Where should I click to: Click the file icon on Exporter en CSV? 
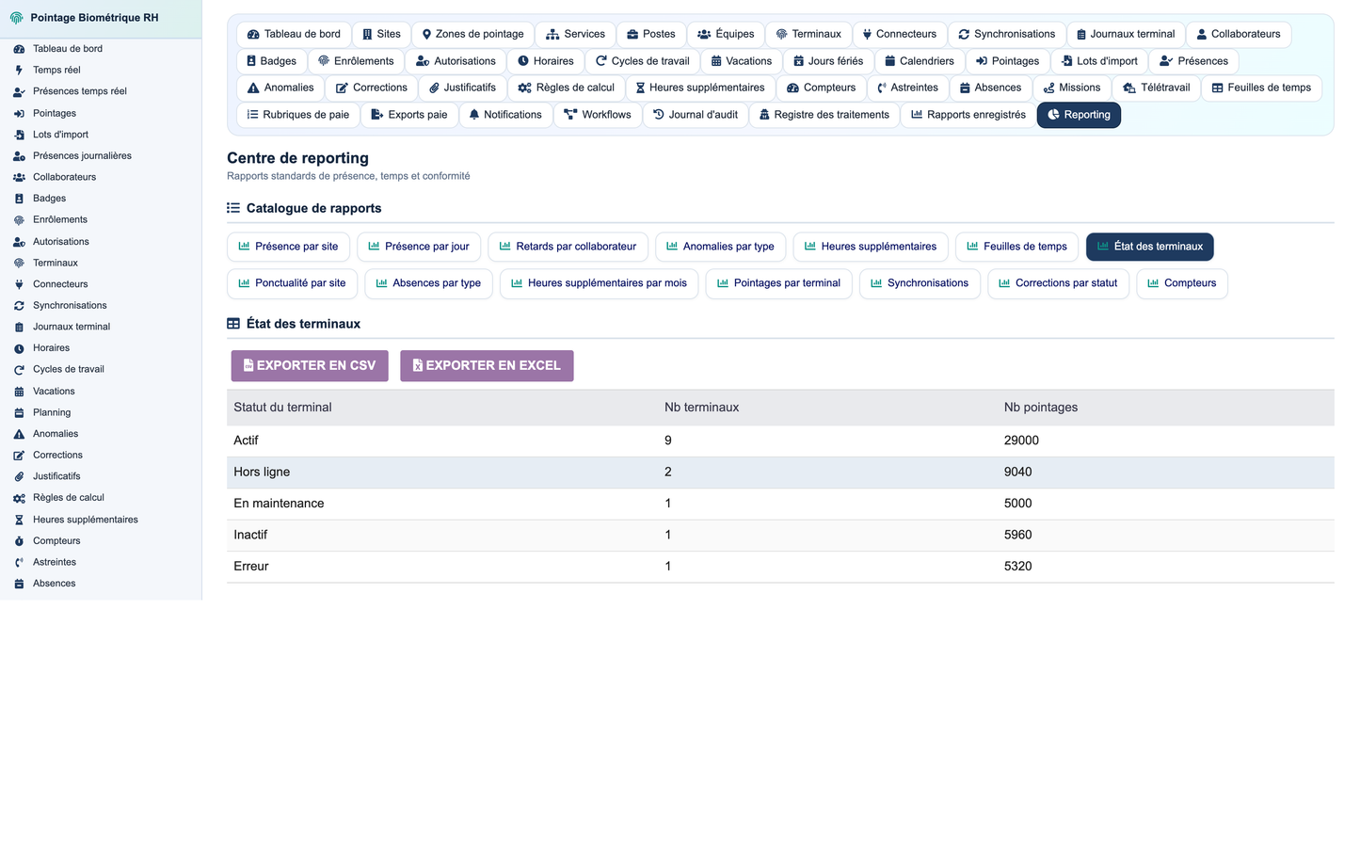coord(248,365)
